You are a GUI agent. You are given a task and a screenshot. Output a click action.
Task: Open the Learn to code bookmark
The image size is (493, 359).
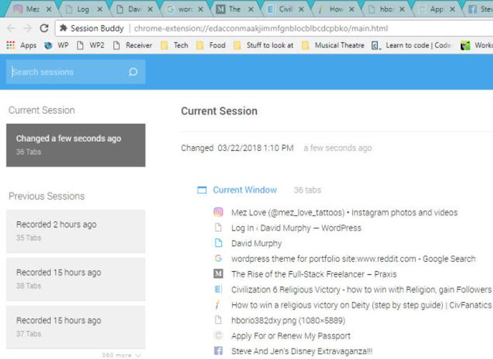412,45
